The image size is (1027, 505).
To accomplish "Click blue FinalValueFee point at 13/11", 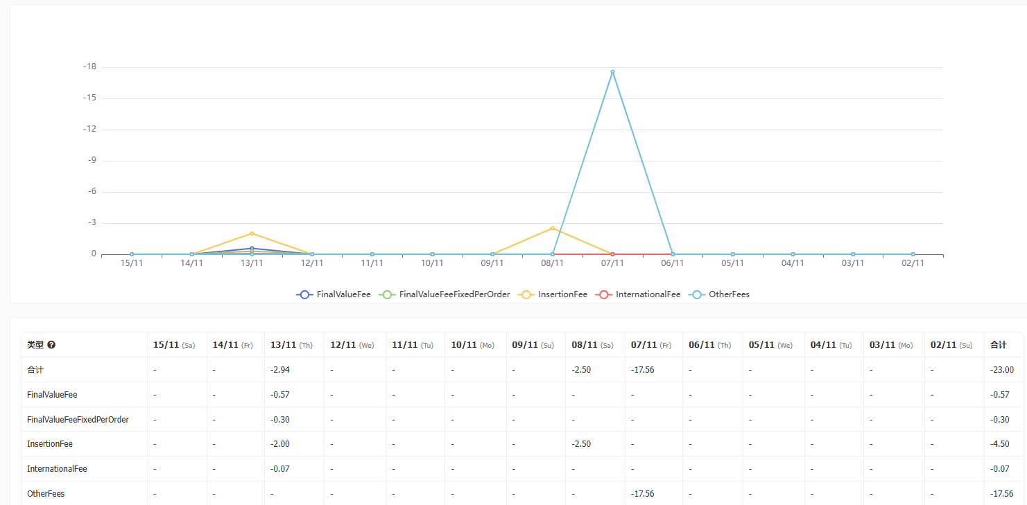I will [x=252, y=248].
